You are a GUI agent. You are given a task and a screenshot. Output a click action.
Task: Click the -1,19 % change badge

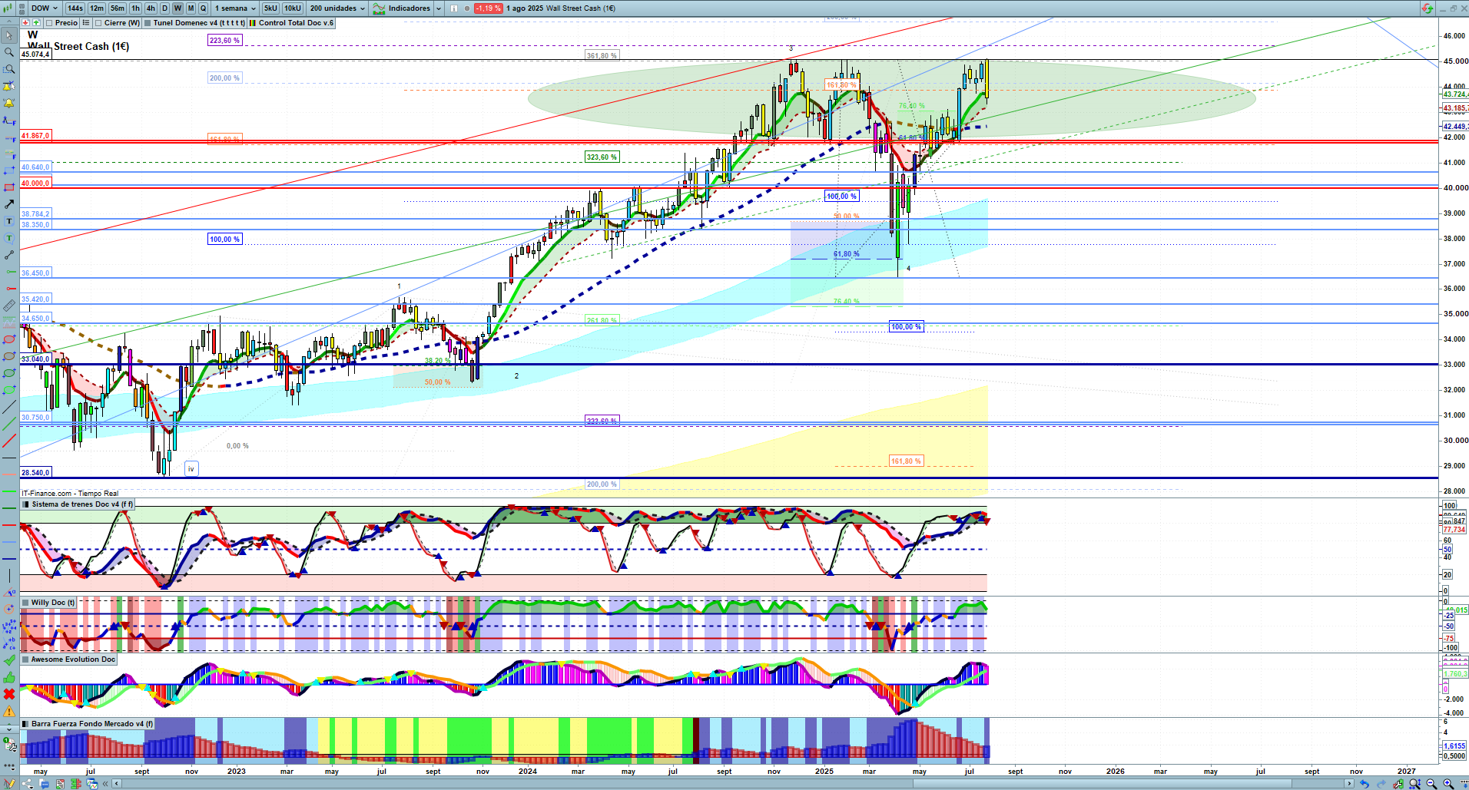pos(489,8)
